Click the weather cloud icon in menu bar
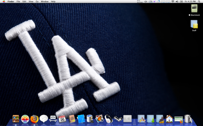This screenshot has width=203, height=126. point(150,2)
